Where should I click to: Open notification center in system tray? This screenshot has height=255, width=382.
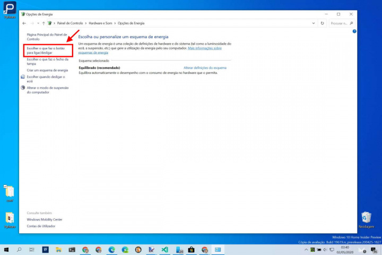(374, 250)
